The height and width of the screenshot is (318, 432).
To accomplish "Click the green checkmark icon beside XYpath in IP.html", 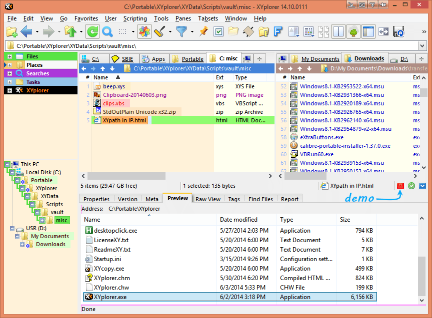I will pos(411,185).
